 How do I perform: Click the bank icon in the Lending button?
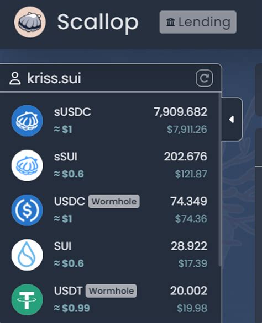point(170,22)
